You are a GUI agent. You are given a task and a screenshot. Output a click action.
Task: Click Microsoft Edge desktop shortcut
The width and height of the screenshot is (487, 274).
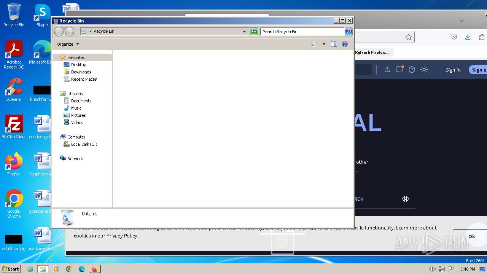click(41, 53)
